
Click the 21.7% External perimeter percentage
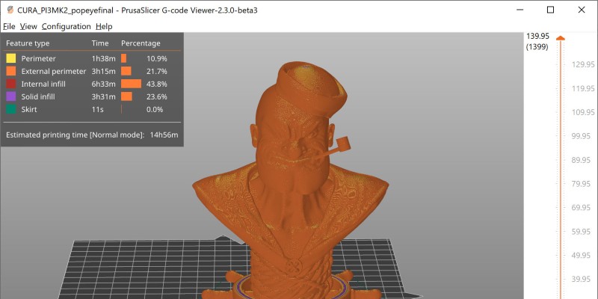click(x=157, y=71)
